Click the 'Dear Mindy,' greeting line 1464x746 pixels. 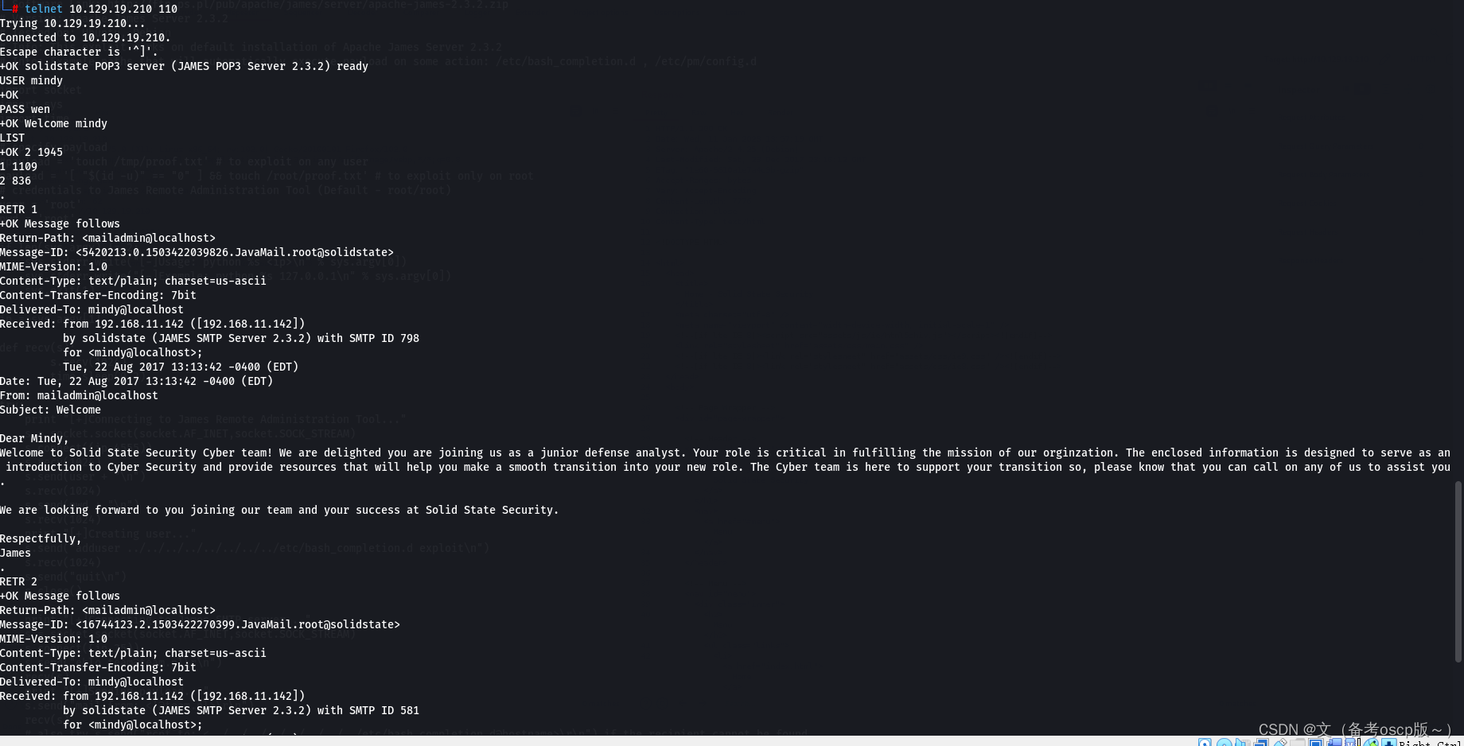[34, 438]
